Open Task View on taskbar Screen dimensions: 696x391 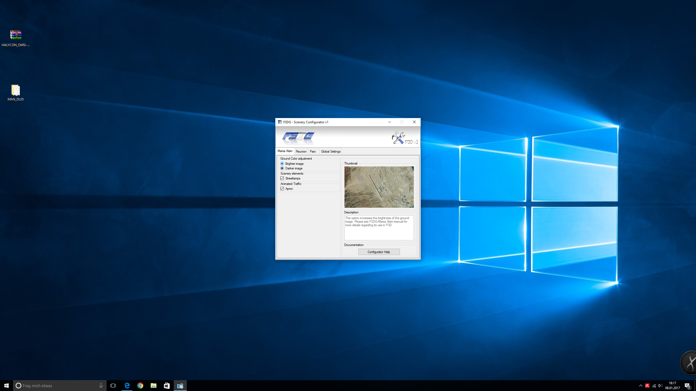[x=113, y=386]
